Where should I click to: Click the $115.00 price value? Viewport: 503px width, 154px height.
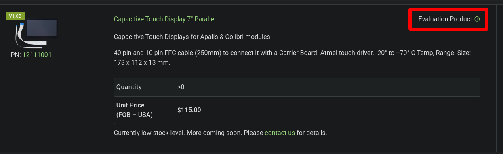(189, 110)
